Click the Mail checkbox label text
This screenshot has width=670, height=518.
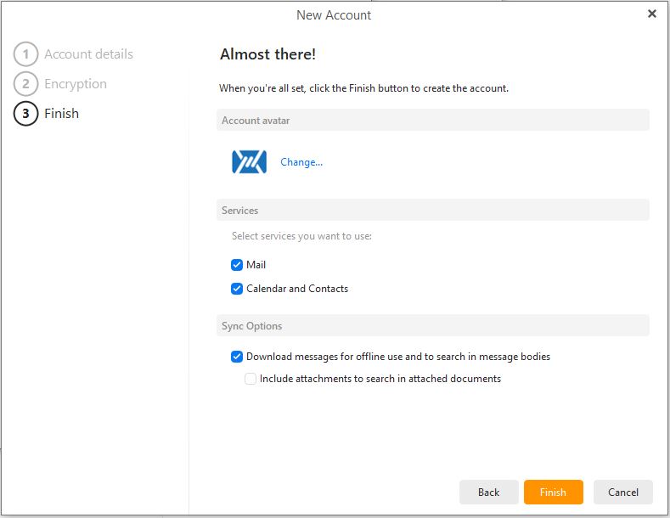tap(256, 265)
